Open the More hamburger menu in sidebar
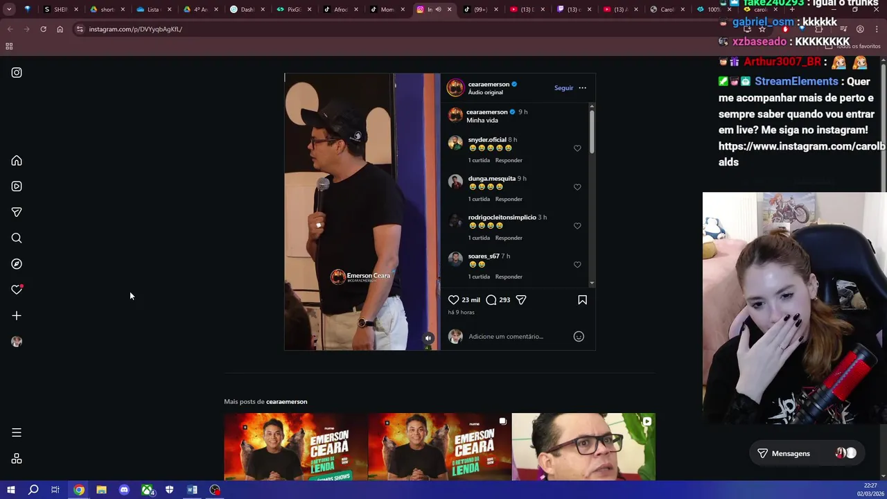887x499 pixels. (x=17, y=432)
